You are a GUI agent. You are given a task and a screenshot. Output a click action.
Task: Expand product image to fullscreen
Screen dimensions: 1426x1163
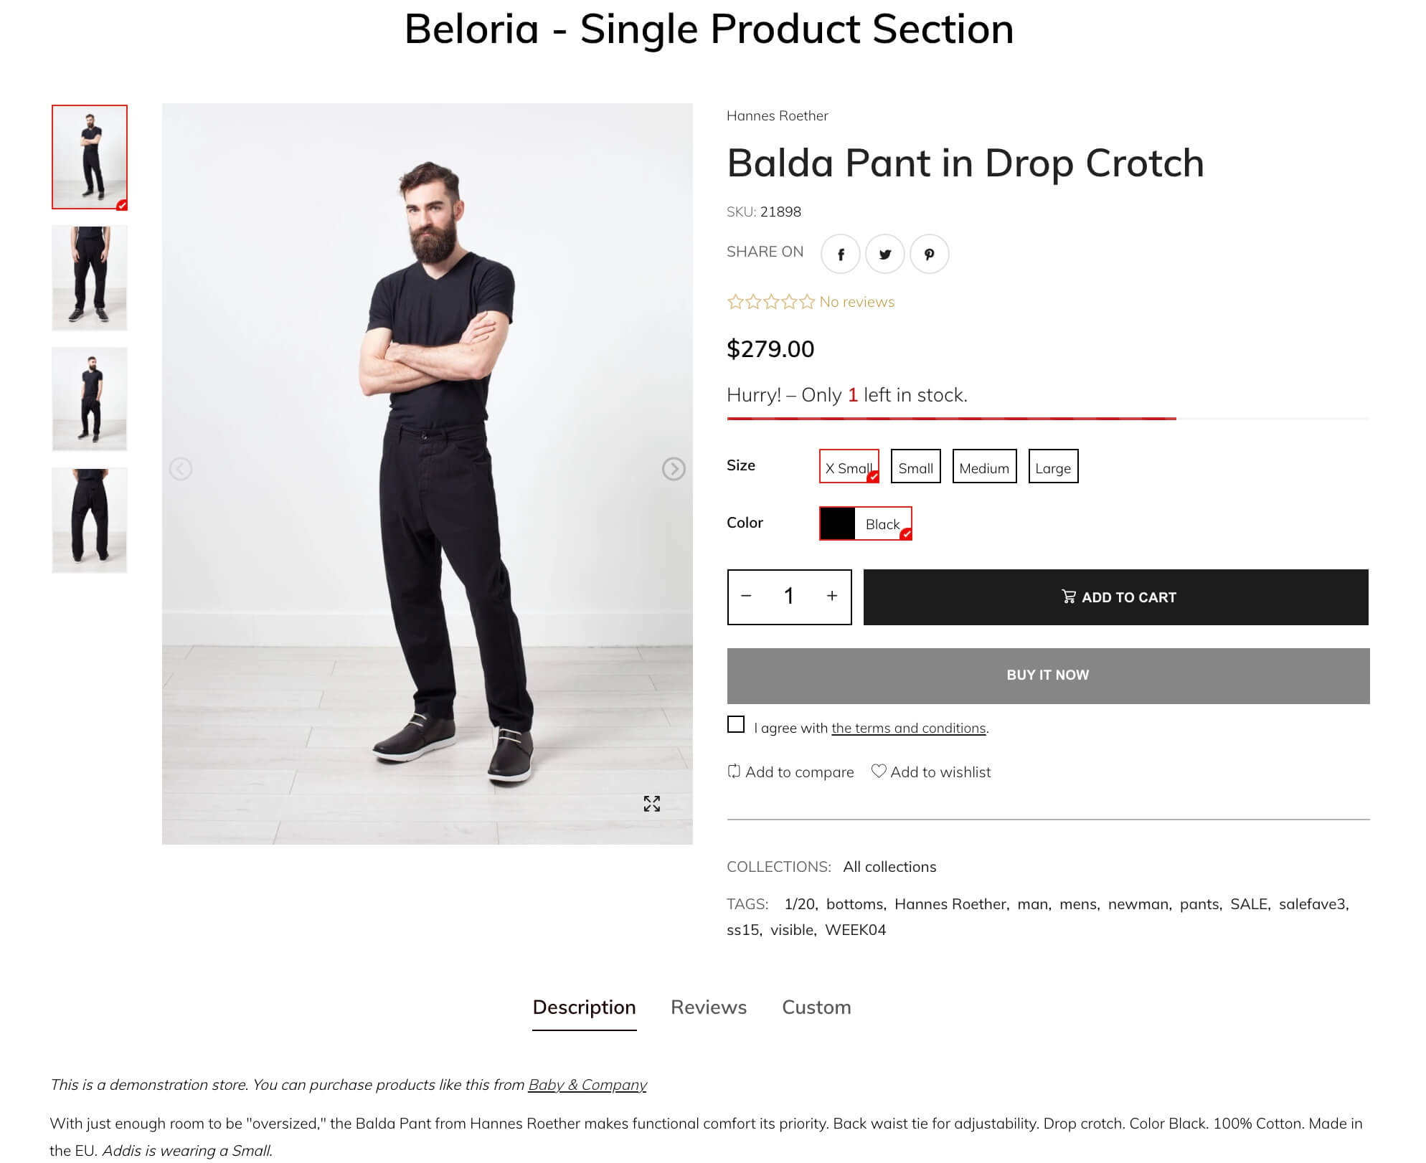pyautogui.click(x=651, y=804)
